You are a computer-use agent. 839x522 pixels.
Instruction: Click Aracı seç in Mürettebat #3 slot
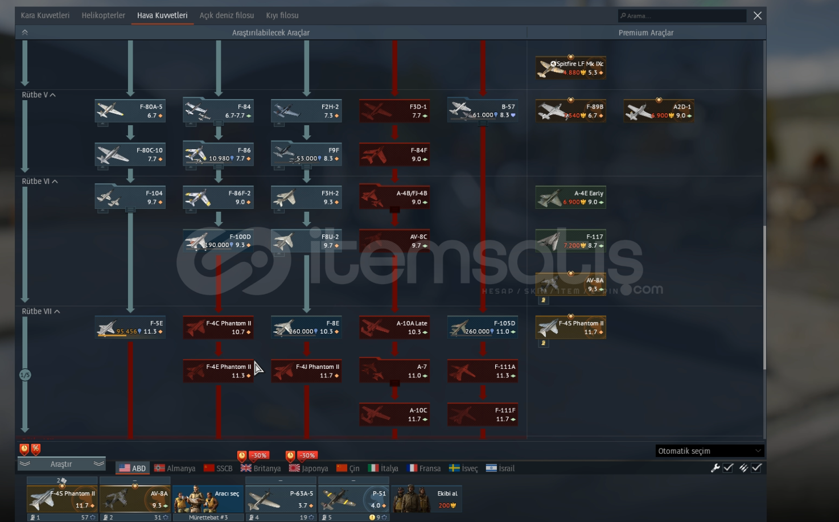208,499
